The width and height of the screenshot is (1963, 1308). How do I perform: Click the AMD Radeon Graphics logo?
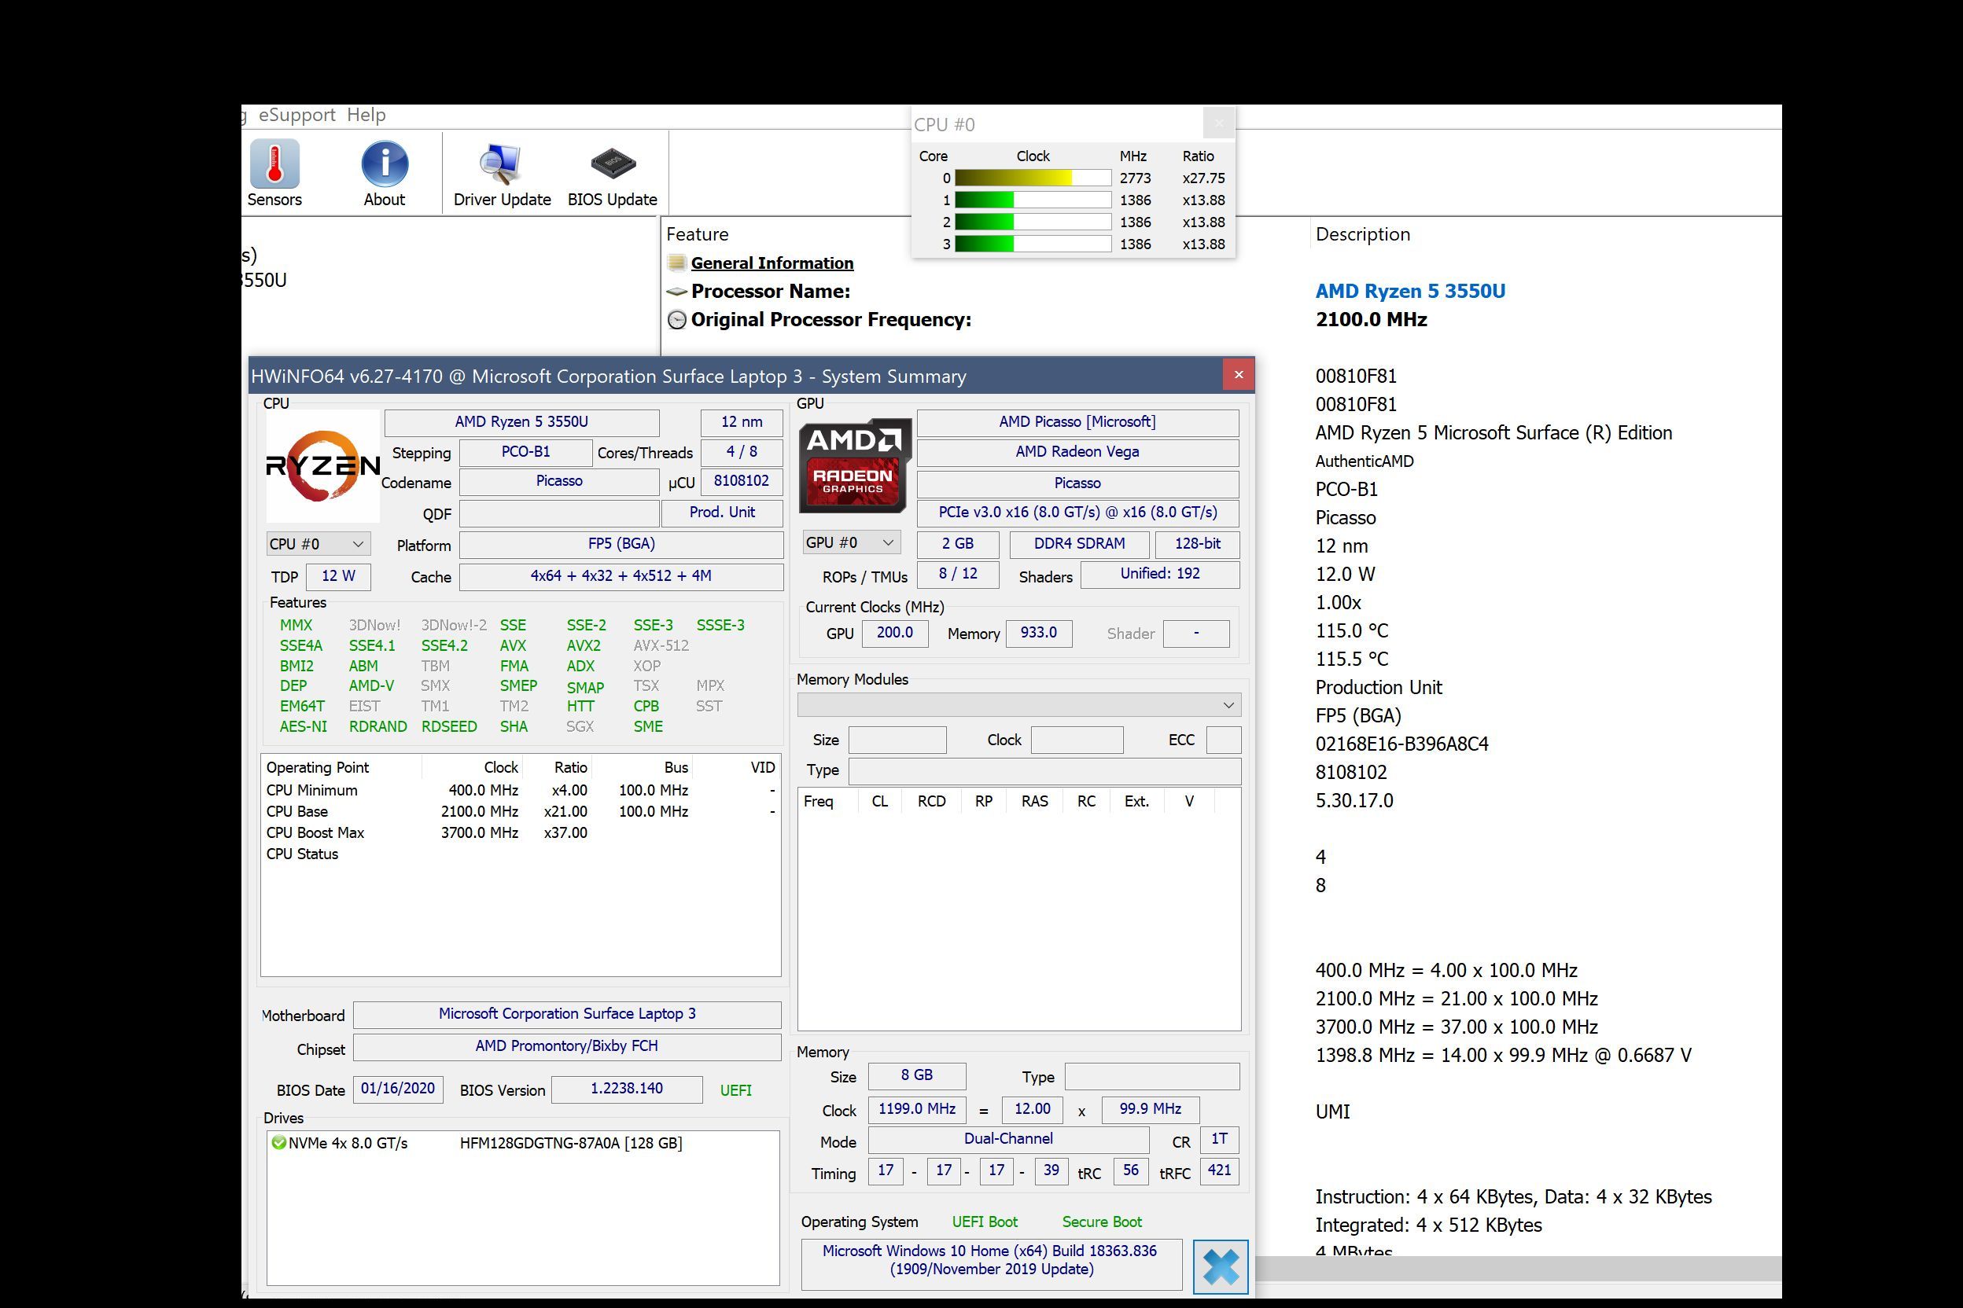pos(854,465)
